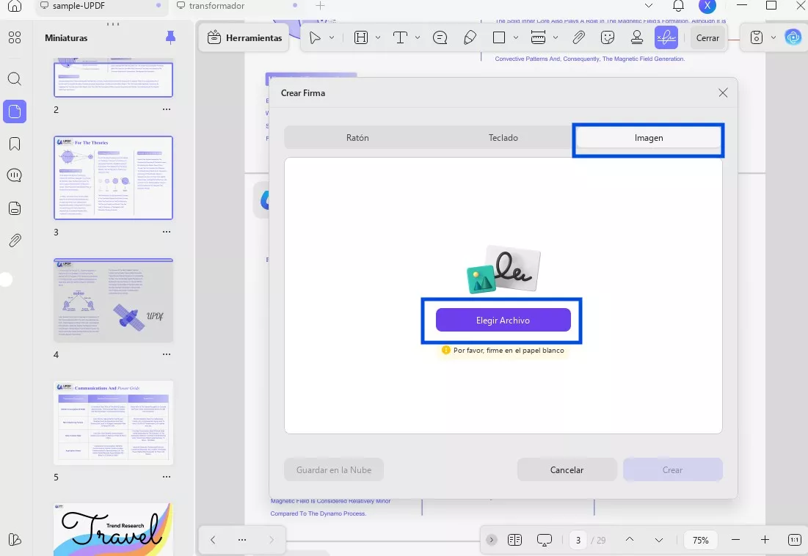Select the cursor selection tool
This screenshot has width=808, height=556.
tap(314, 37)
